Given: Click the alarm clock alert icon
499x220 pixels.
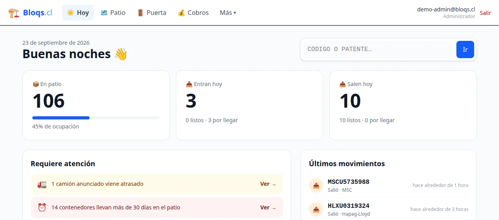Looking at the screenshot, I should [x=42, y=207].
